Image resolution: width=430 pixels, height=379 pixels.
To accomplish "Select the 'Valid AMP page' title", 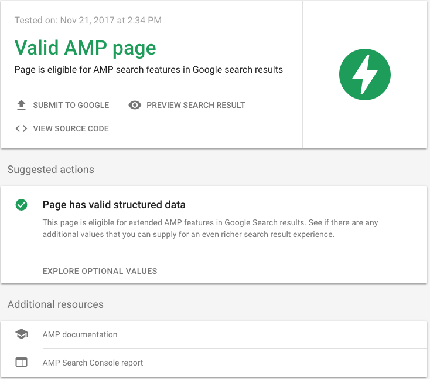I will (x=86, y=48).
